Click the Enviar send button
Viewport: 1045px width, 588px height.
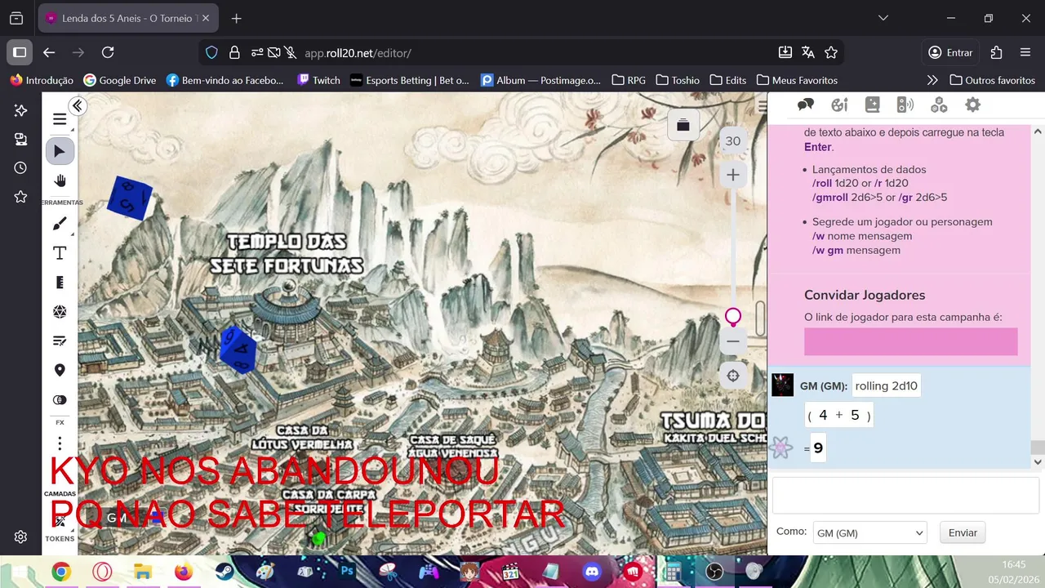963,532
